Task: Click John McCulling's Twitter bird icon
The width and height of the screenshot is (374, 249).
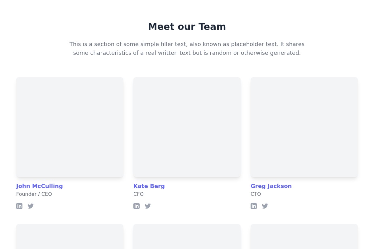Action: [x=31, y=206]
